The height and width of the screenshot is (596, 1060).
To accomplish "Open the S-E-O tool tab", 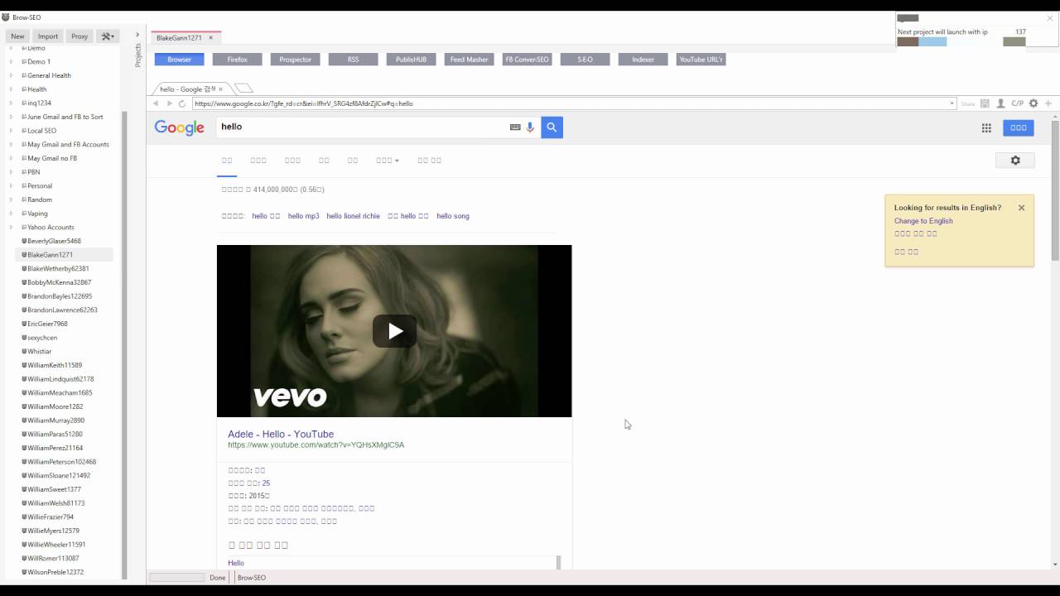I will (585, 60).
